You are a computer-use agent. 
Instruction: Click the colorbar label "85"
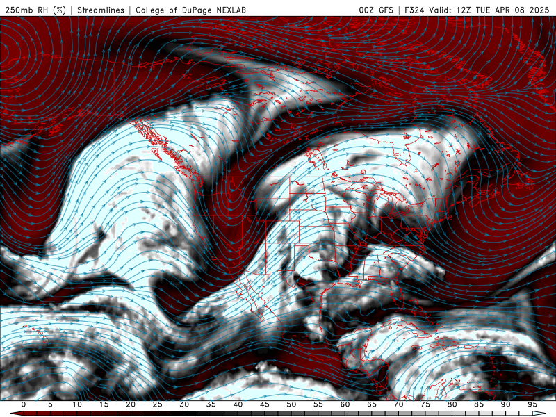click(479, 404)
